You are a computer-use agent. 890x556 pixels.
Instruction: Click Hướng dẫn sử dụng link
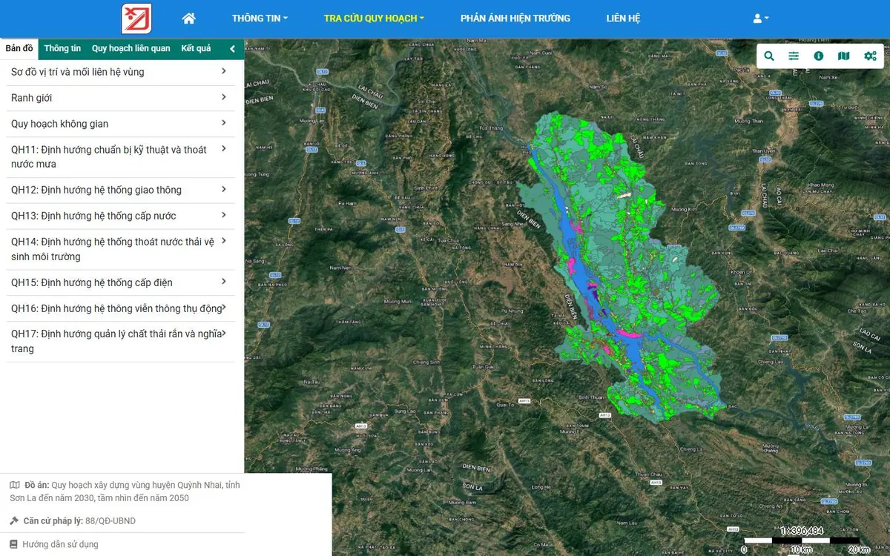coord(60,544)
